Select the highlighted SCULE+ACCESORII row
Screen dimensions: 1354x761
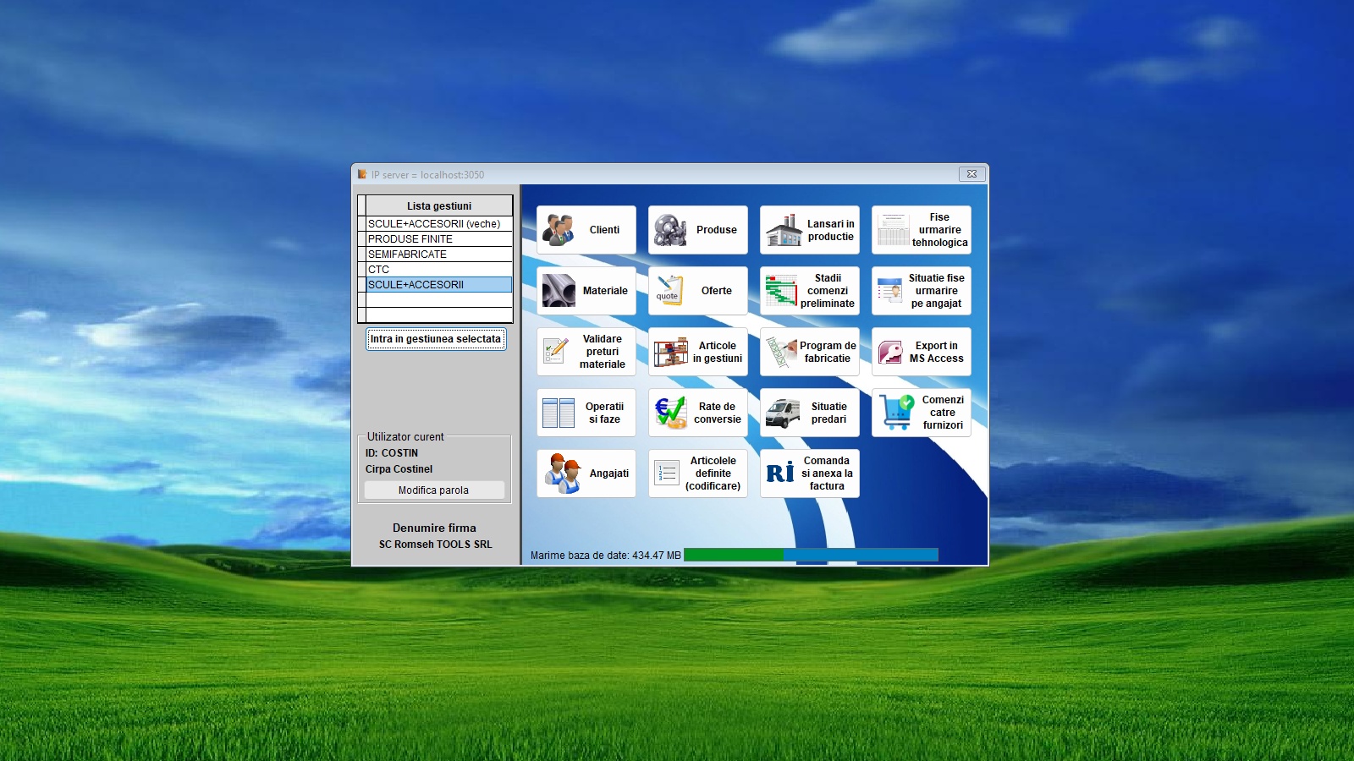(439, 285)
